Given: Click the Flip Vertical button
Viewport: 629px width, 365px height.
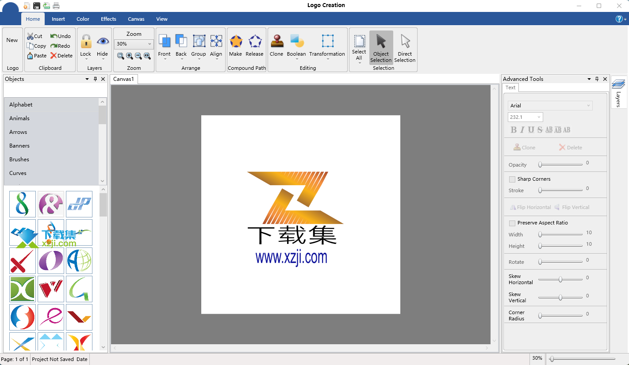Looking at the screenshot, I should tap(572, 207).
